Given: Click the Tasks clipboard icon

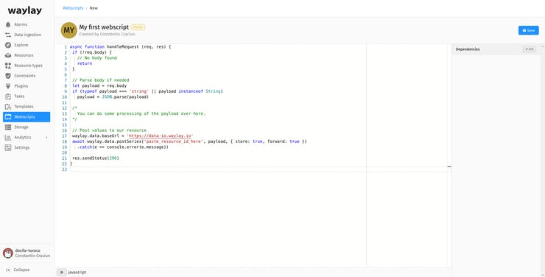Looking at the screenshot, I should click(8, 97).
